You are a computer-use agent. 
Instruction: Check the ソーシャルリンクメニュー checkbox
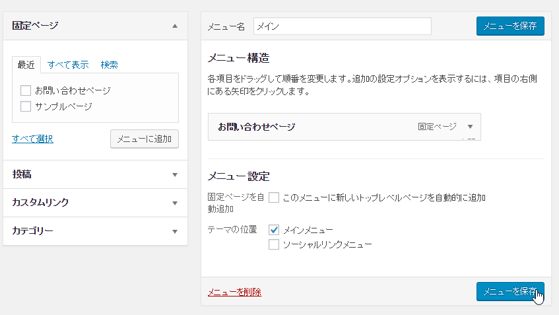click(275, 244)
